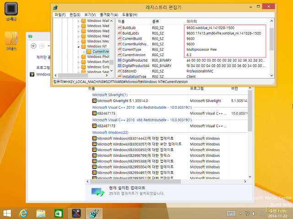The image size is (293, 219).
Task: Select the BuildLab registry value icon
Action: pyautogui.click(x=119, y=28)
